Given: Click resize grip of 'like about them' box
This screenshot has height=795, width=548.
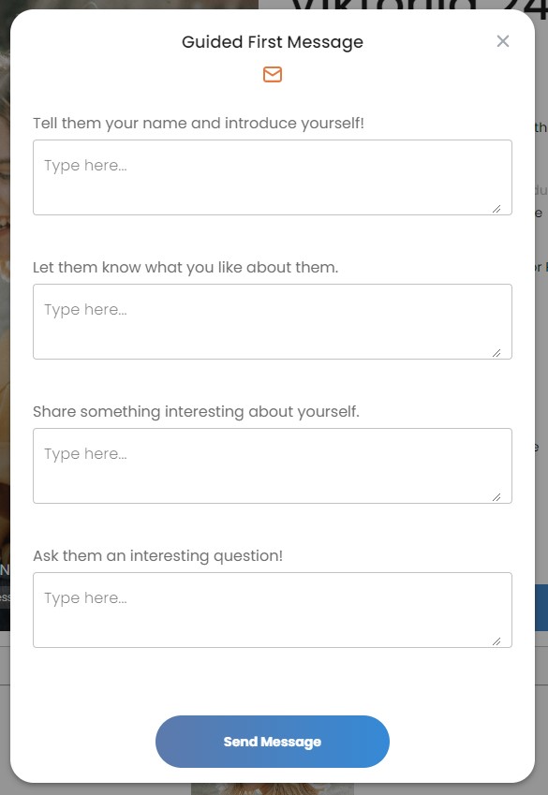Looking at the screenshot, I should coord(496,353).
